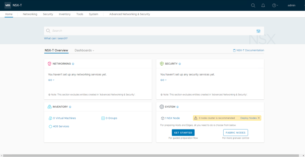
Task: Click the search filter sliders icon
Action: point(258,31)
